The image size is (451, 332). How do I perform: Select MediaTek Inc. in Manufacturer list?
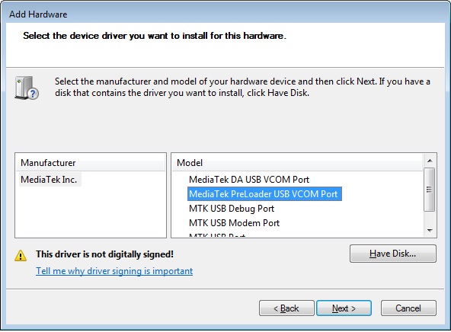click(x=49, y=180)
